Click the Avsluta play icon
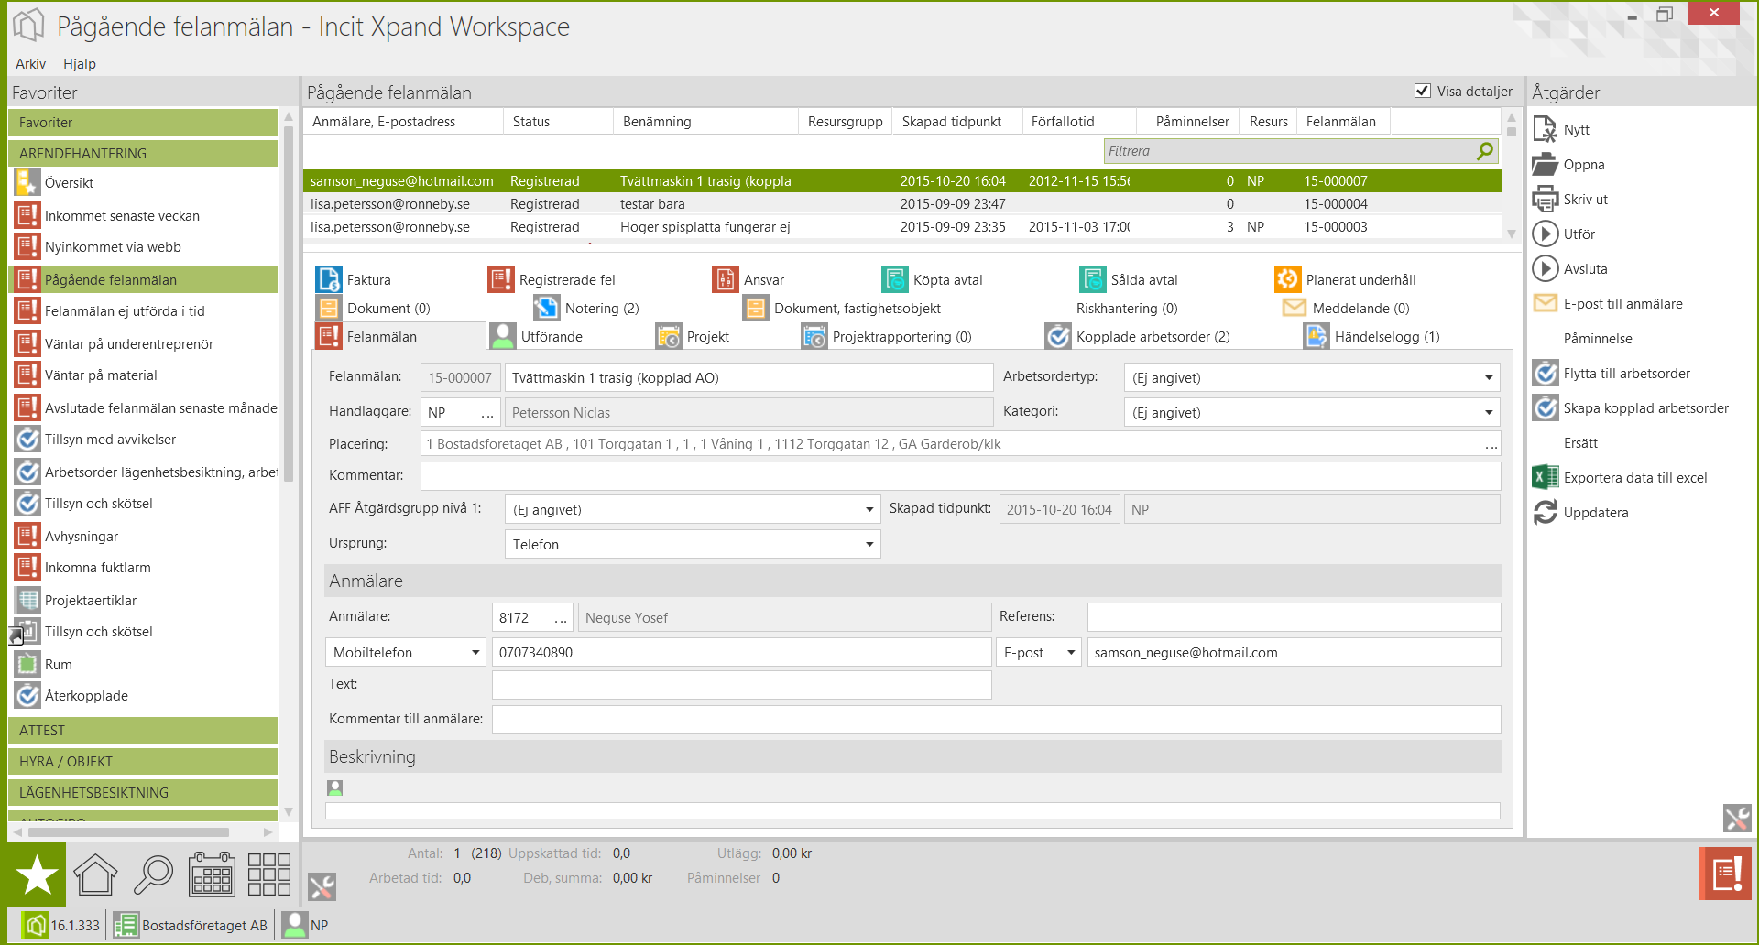The width and height of the screenshot is (1759, 945). 1545,268
